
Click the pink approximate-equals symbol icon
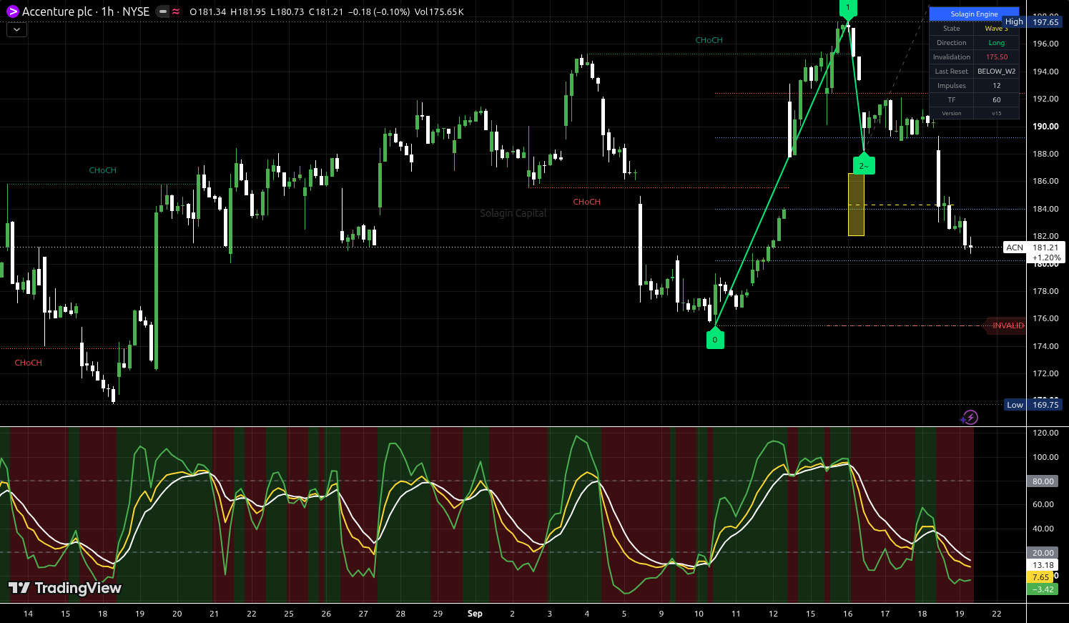tap(176, 11)
